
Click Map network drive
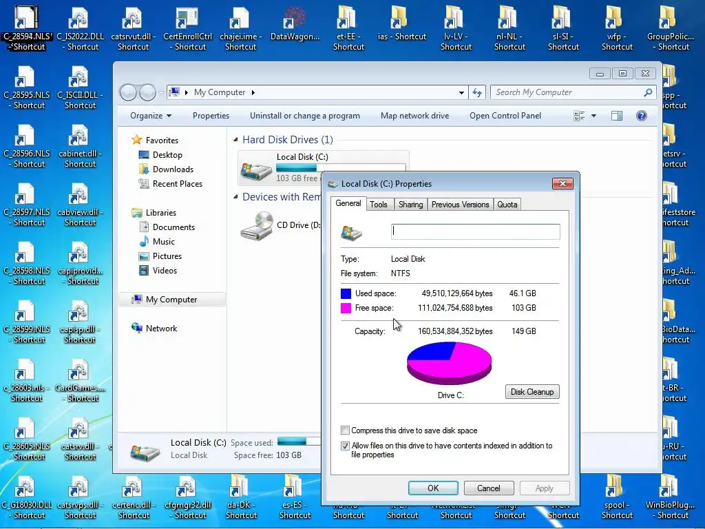click(414, 116)
